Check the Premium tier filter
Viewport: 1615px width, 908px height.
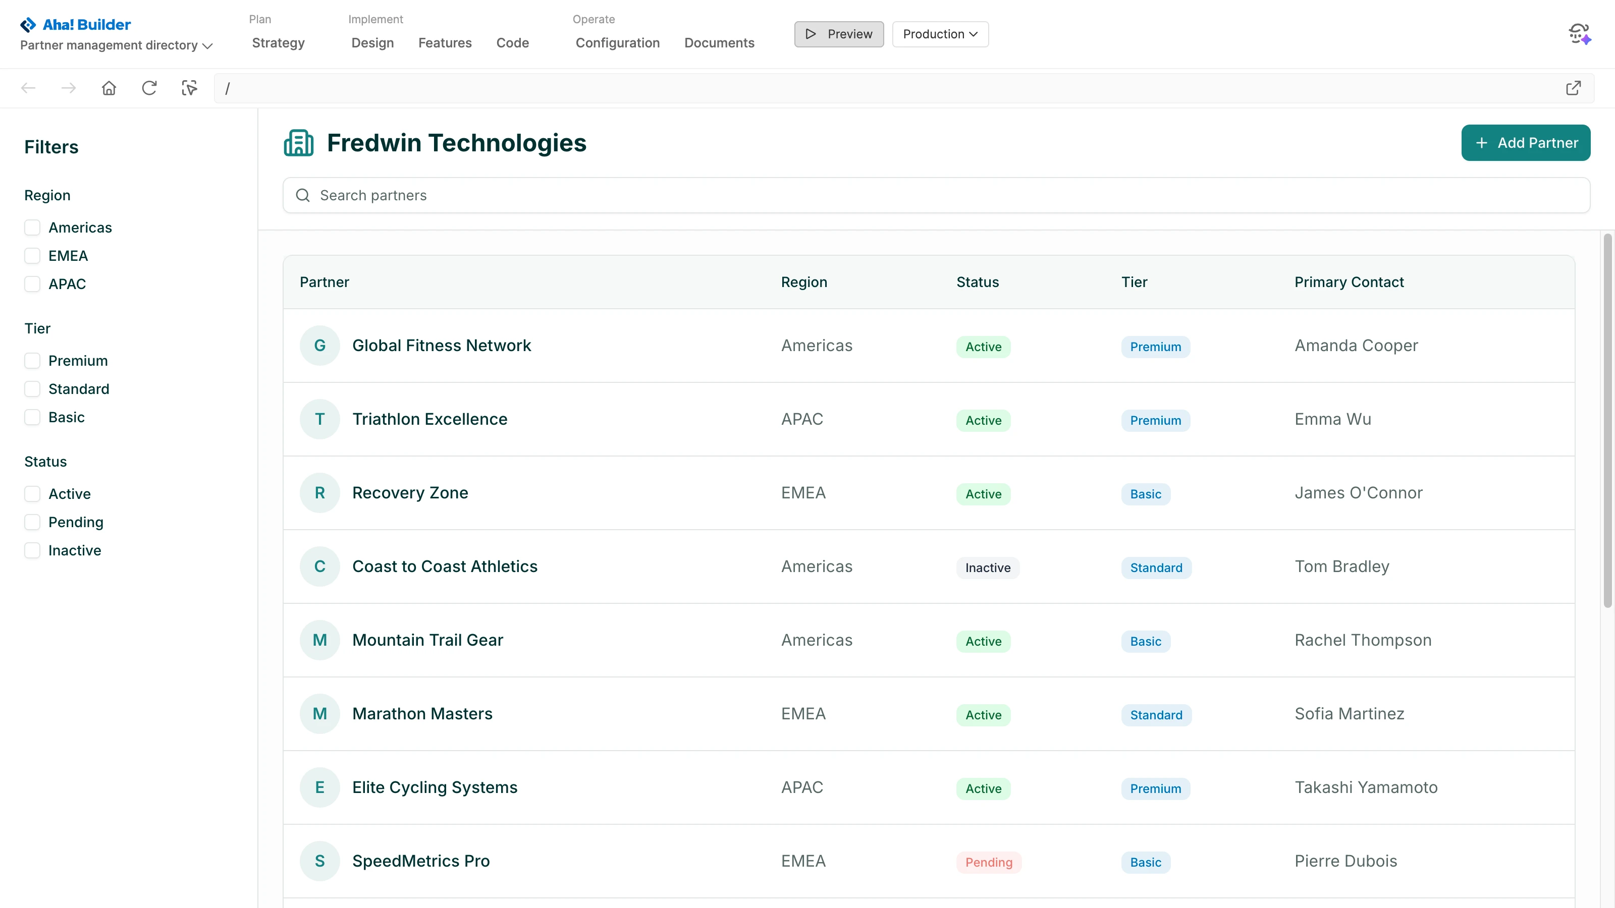click(32, 361)
